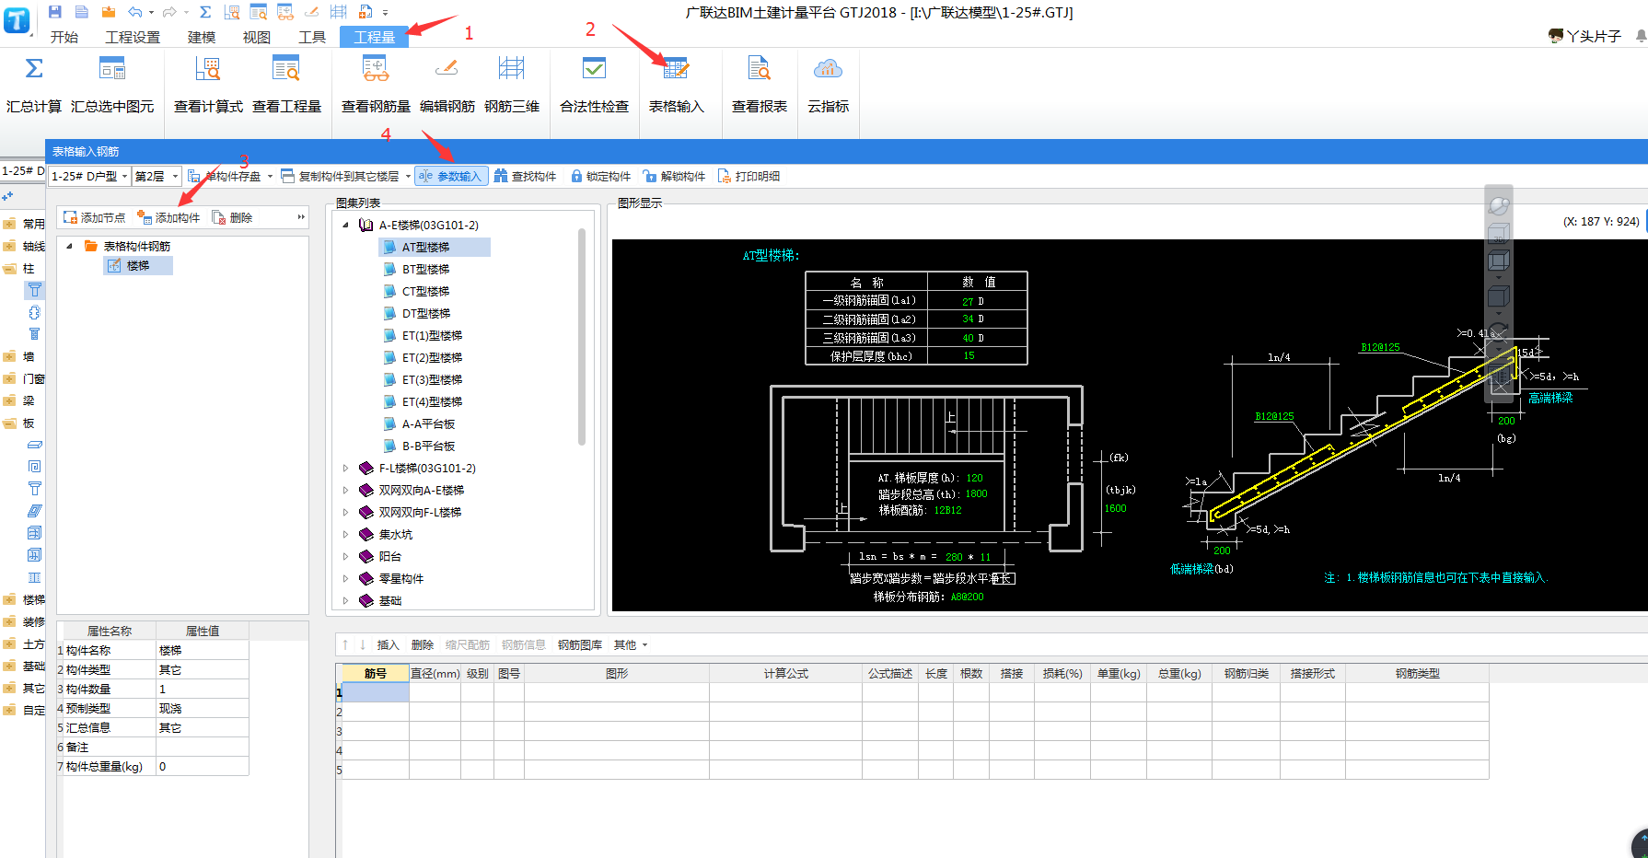Click the Undo arrow icon
The height and width of the screenshot is (858, 1648).
pyautogui.click(x=135, y=12)
